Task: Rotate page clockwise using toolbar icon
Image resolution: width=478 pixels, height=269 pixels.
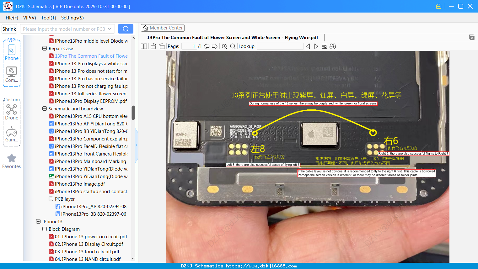Action: tap(162, 46)
